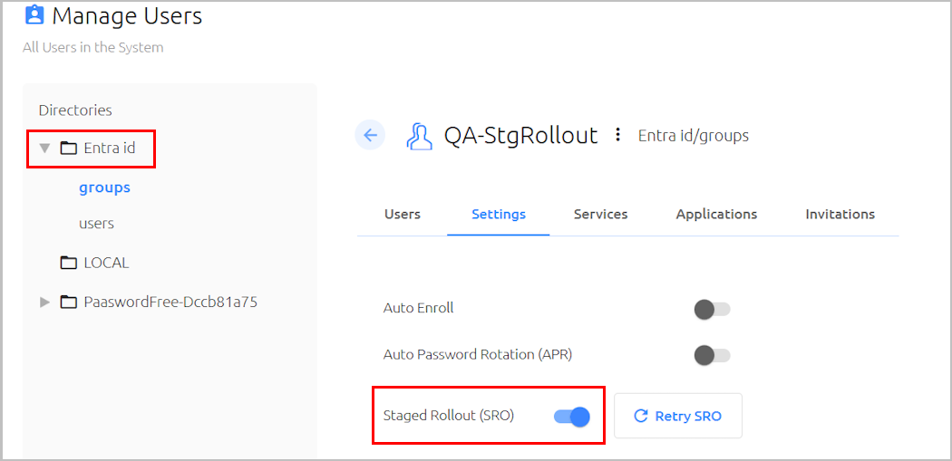Click the QA-StgRollout group profile icon

click(418, 136)
